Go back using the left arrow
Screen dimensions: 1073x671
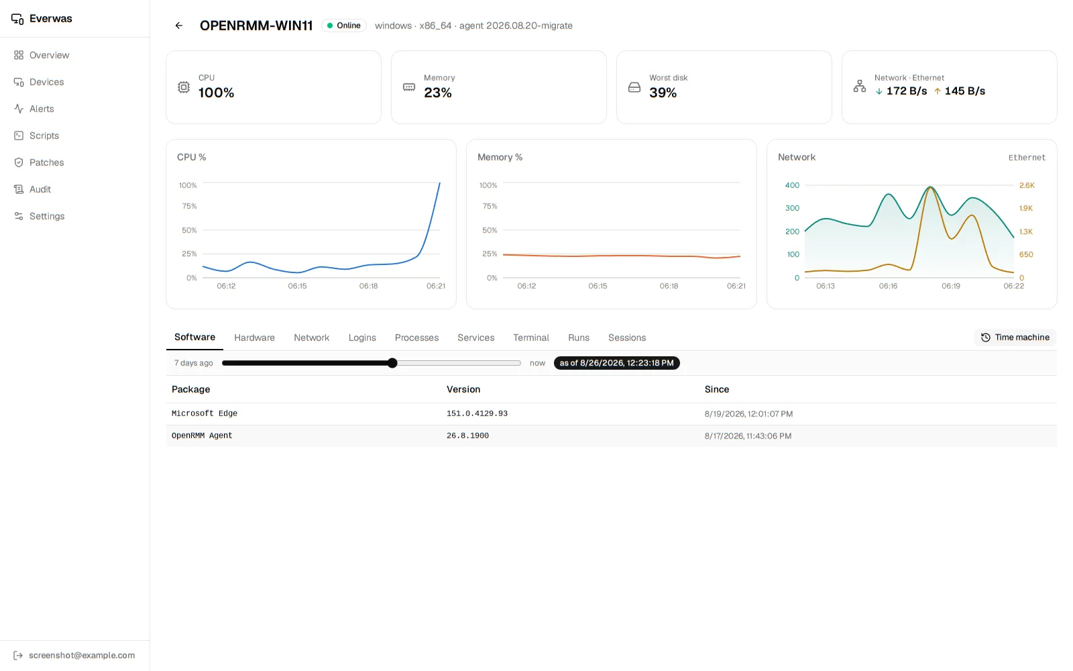[179, 25]
